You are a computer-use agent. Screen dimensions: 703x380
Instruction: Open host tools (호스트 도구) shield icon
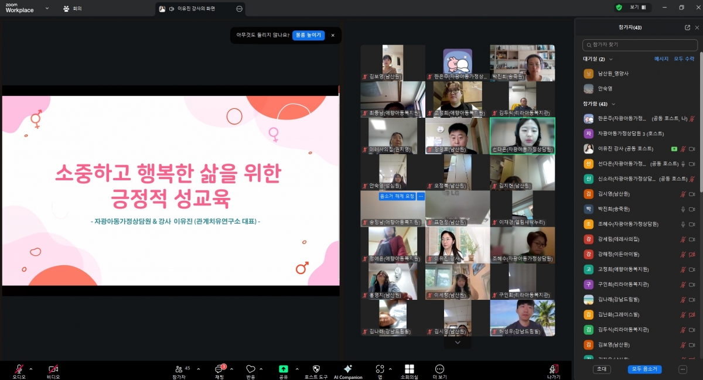point(316,369)
